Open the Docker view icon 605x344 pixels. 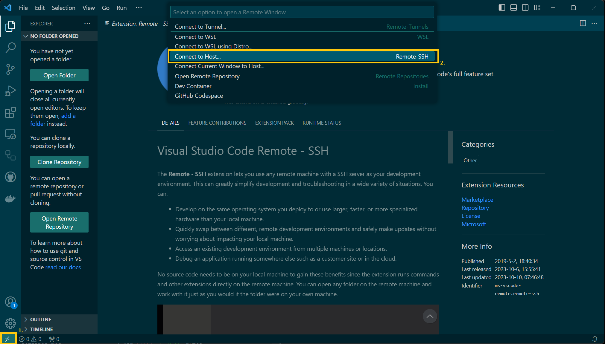[x=10, y=198]
